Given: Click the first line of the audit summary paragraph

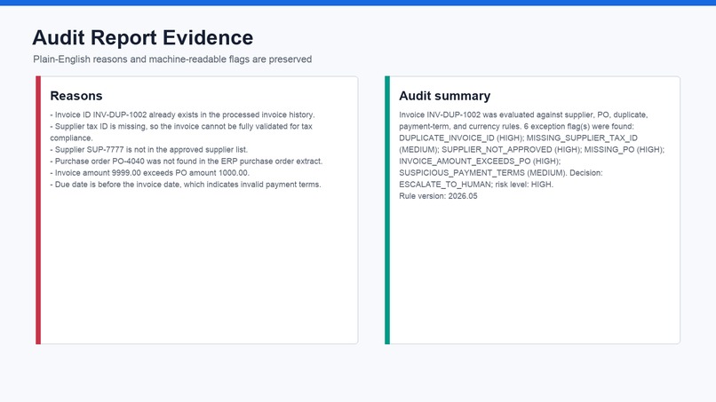Looking at the screenshot, I should point(523,114).
